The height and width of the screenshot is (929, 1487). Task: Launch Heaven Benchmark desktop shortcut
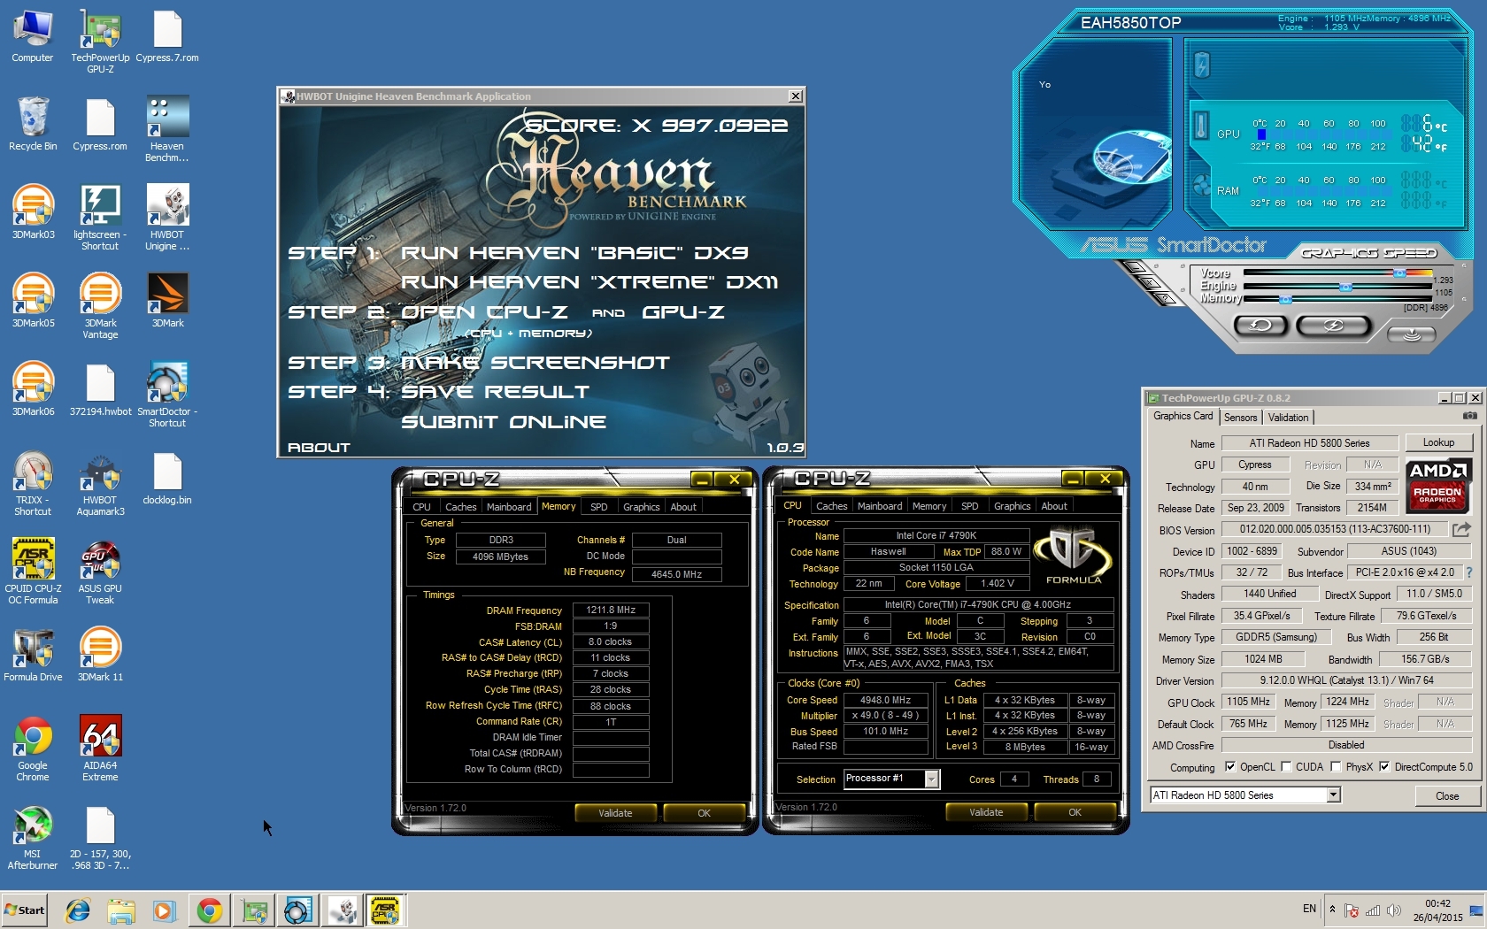[167, 129]
